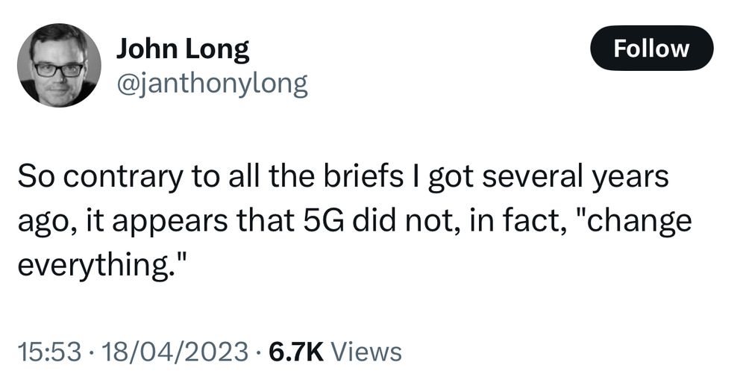Click the Views label
The height and width of the screenshot is (383, 746).
pos(366,352)
